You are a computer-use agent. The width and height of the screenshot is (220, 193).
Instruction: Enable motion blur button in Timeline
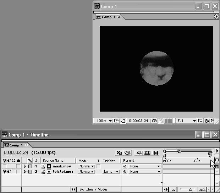(156, 153)
